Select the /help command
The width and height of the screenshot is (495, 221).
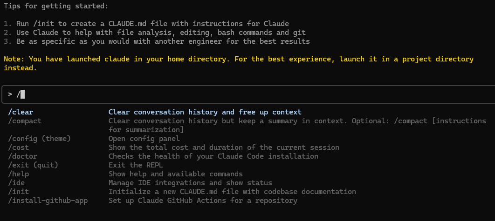click(x=18, y=174)
